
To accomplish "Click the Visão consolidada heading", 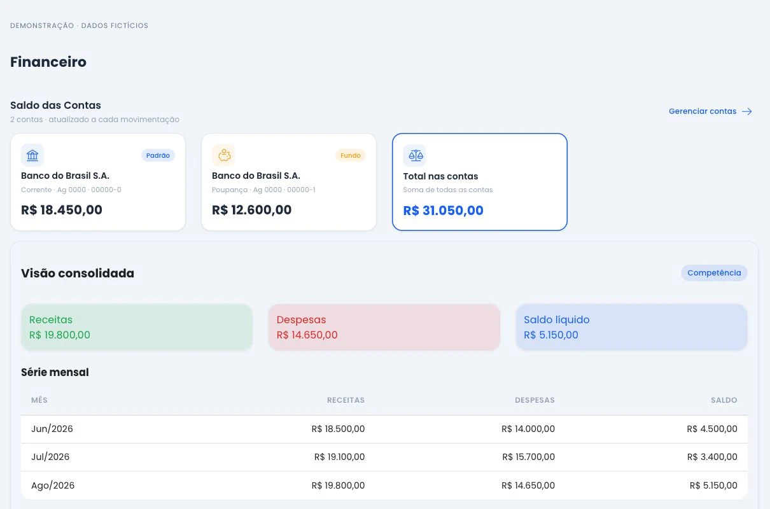I will click(x=78, y=273).
